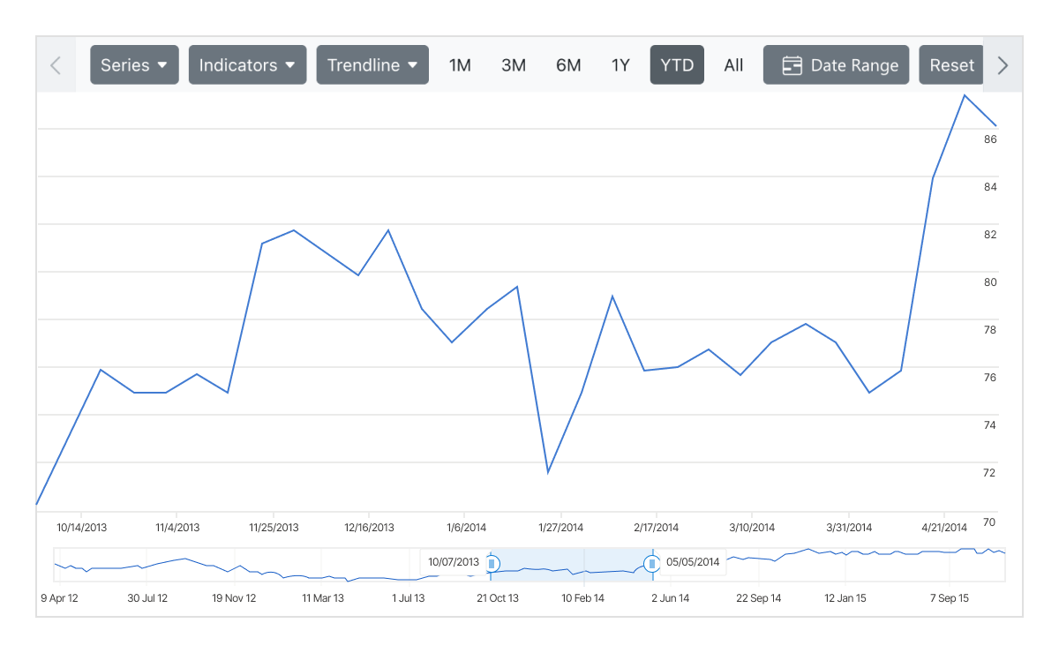Viewport: 1059px width, 653px height.
Task: Click the left slider thumb in the range navigator
Action: tap(492, 562)
